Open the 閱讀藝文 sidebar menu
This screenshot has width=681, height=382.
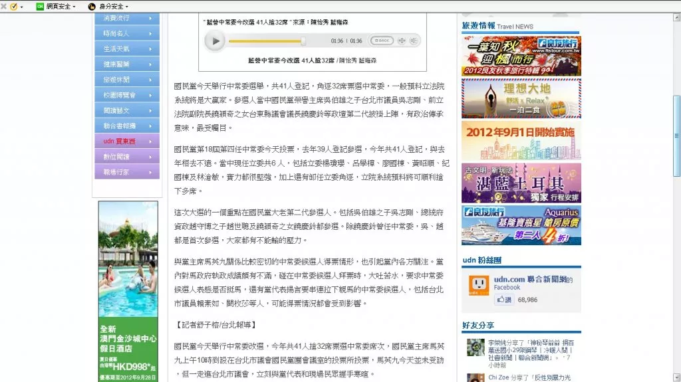click(127, 111)
